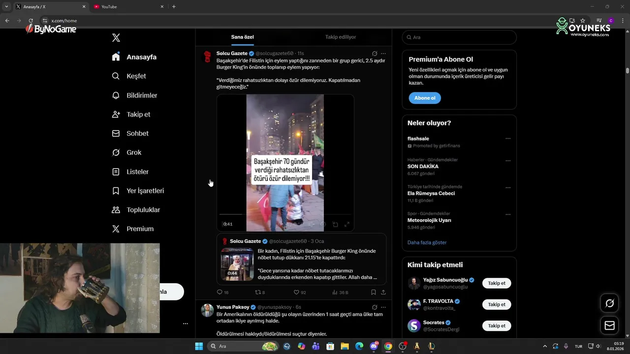Show hidden tray icons chevron

tap(545, 346)
